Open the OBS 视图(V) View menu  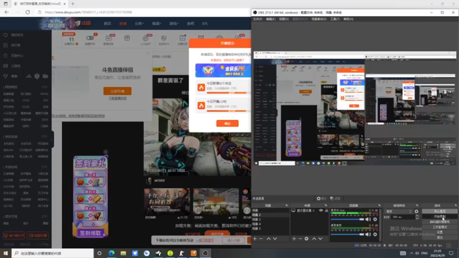coord(283,19)
